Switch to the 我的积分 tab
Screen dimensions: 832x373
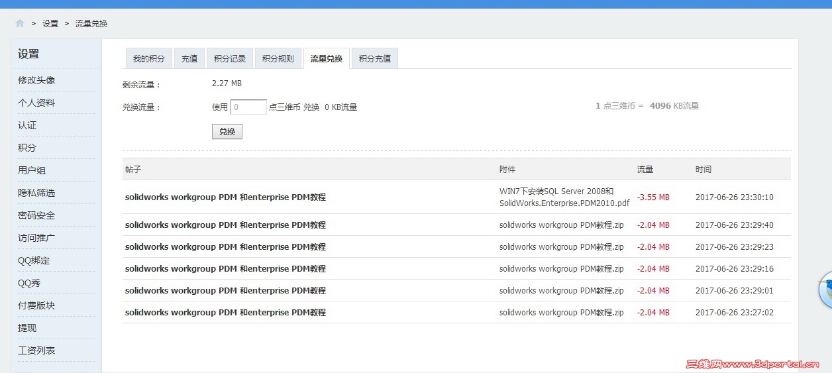tap(149, 58)
